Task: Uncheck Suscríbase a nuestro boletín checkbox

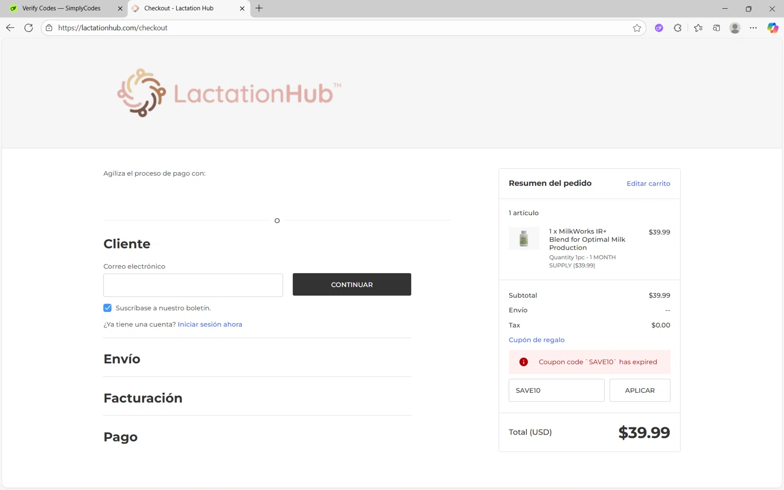Action: pos(108,308)
